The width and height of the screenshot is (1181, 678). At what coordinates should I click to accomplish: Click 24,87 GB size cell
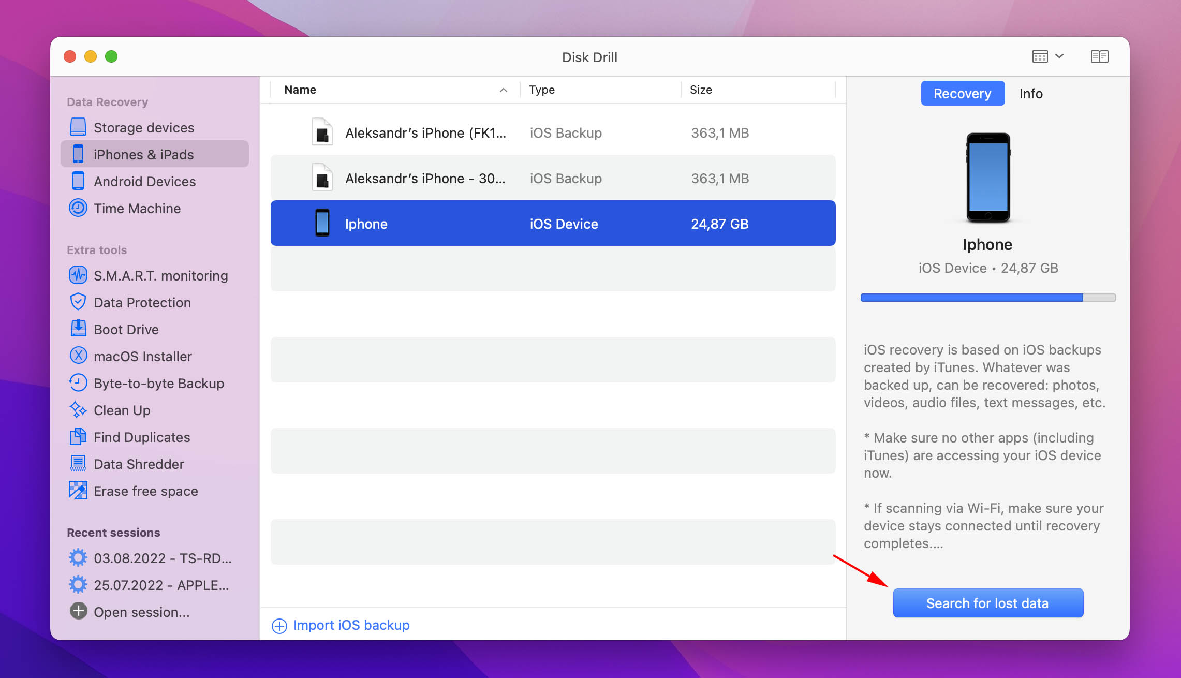[x=719, y=224]
